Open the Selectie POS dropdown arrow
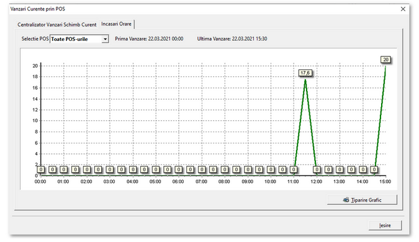419x242 pixels. [x=106, y=39]
